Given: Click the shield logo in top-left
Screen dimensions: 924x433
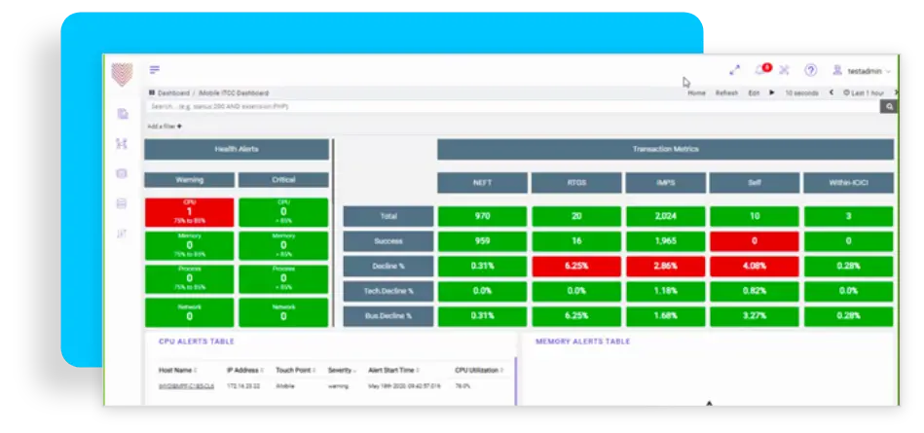Looking at the screenshot, I should pos(122,74).
